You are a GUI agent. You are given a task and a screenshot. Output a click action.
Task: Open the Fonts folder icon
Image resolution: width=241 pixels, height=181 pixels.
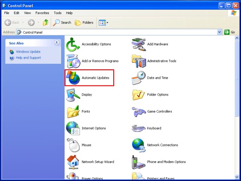(73, 112)
